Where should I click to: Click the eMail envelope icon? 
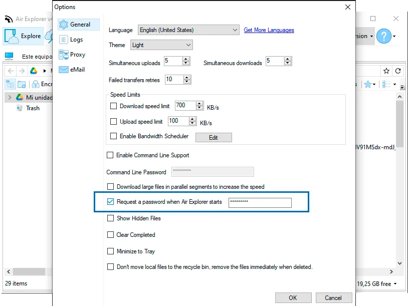[x=64, y=70]
